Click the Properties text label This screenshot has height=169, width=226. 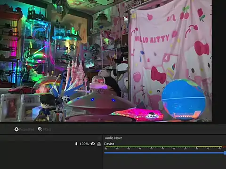[x=27, y=130]
